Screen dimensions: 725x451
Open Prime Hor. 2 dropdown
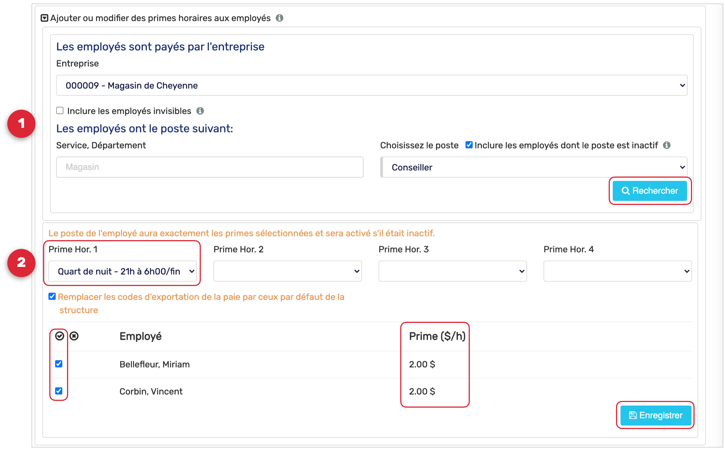[288, 271]
